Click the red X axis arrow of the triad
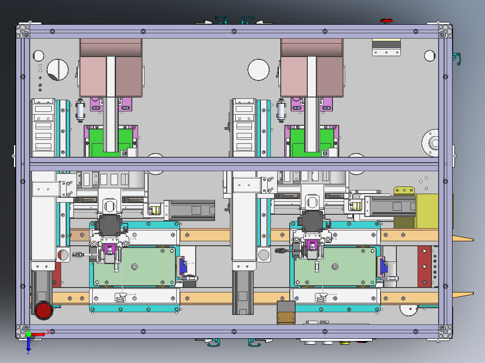The image size is (485, 363). (x=38, y=334)
